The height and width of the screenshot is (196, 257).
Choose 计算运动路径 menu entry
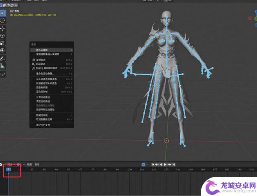tap(52, 97)
